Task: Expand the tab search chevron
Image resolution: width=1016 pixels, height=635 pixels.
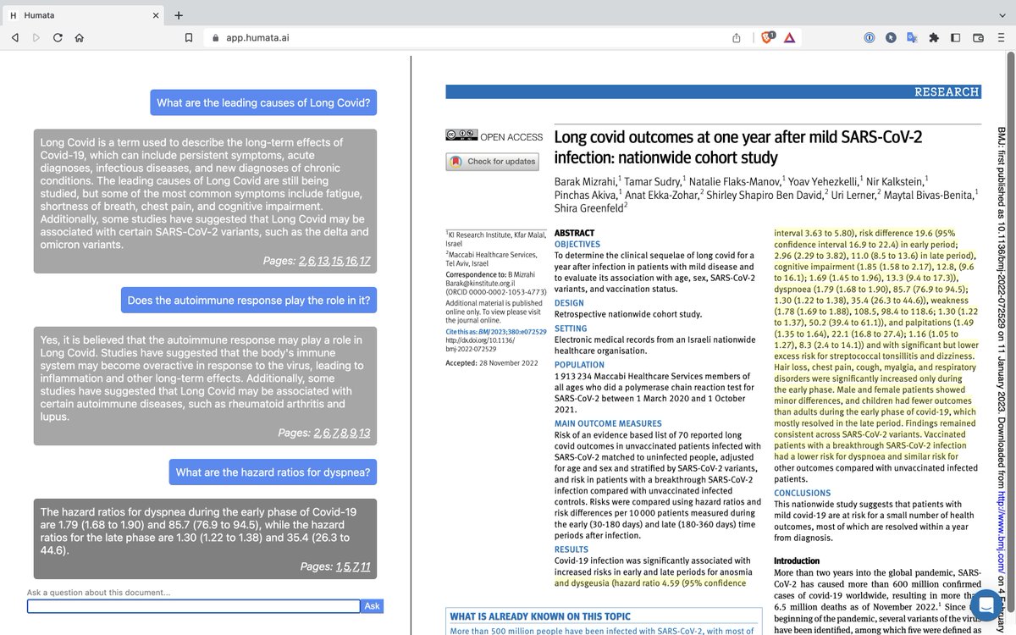Action: tap(1001, 14)
